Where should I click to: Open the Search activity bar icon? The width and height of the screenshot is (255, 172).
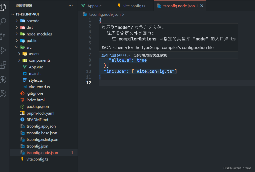pyautogui.click(x=3, y=21)
